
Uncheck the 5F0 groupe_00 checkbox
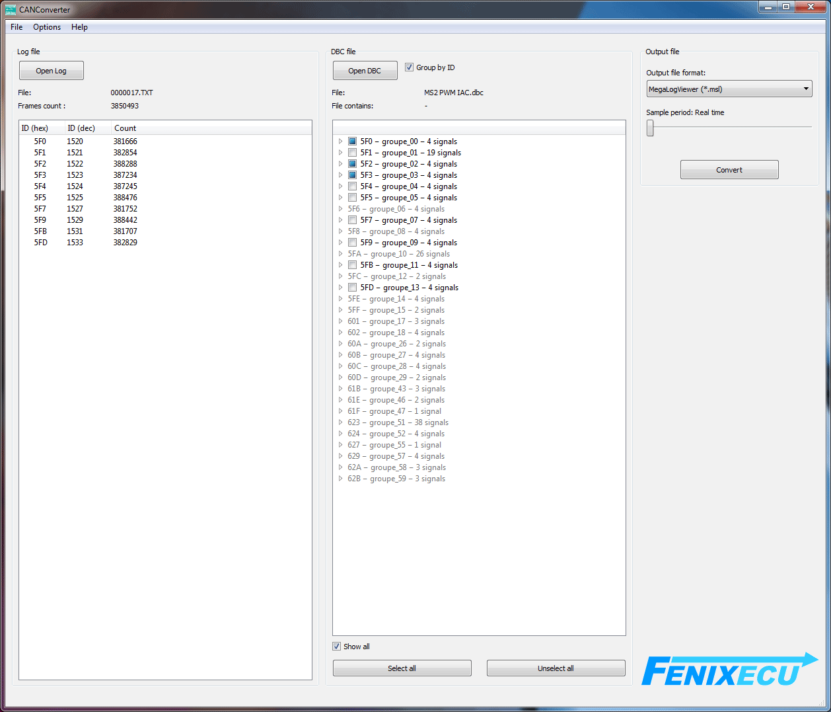click(x=353, y=141)
